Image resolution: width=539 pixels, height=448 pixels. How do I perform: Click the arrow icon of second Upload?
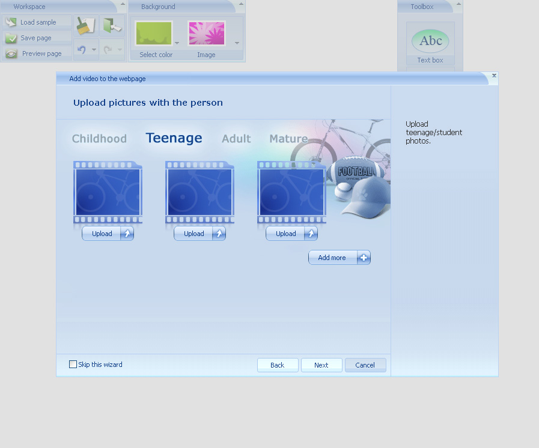pyautogui.click(x=219, y=234)
